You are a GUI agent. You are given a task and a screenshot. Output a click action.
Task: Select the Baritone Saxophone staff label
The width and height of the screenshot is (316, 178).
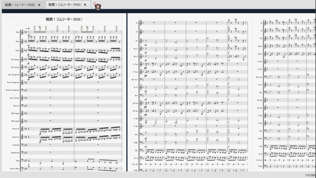click(x=13, y=90)
